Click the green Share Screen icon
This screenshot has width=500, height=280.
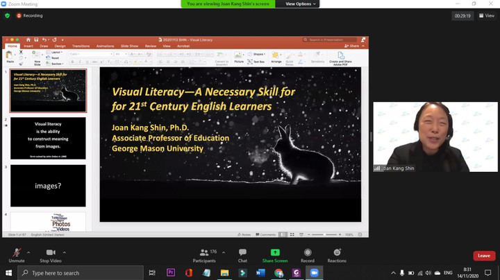(275, 254)
